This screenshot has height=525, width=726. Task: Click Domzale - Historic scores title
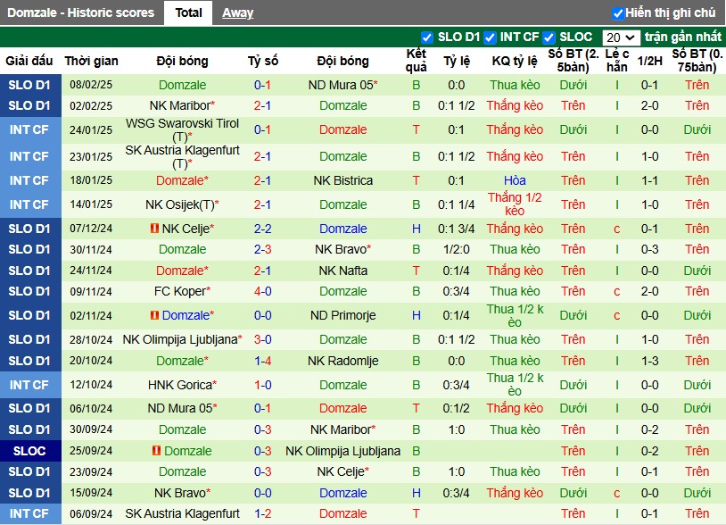[80, 13]
